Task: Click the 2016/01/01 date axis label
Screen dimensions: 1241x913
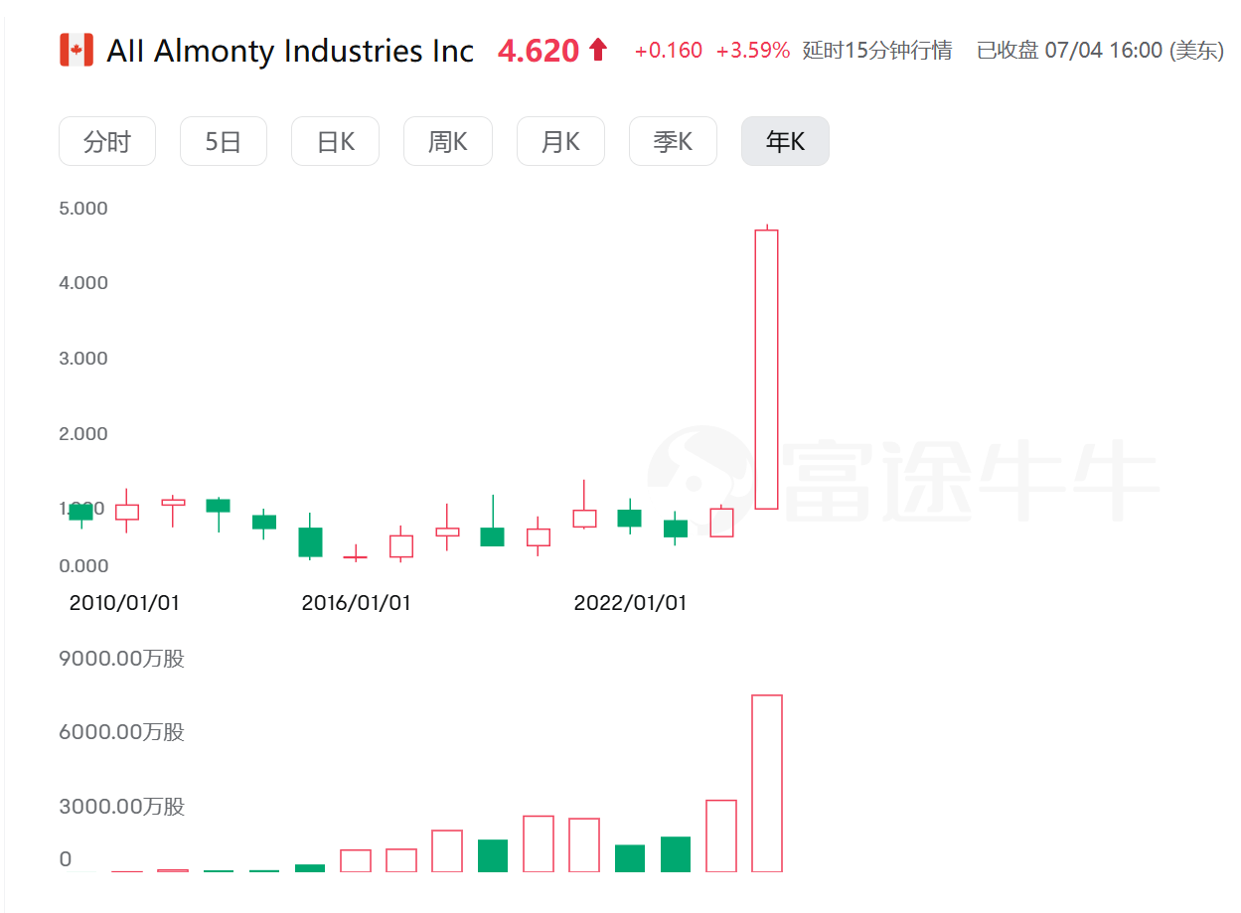Action: click(x=357, y=603)
